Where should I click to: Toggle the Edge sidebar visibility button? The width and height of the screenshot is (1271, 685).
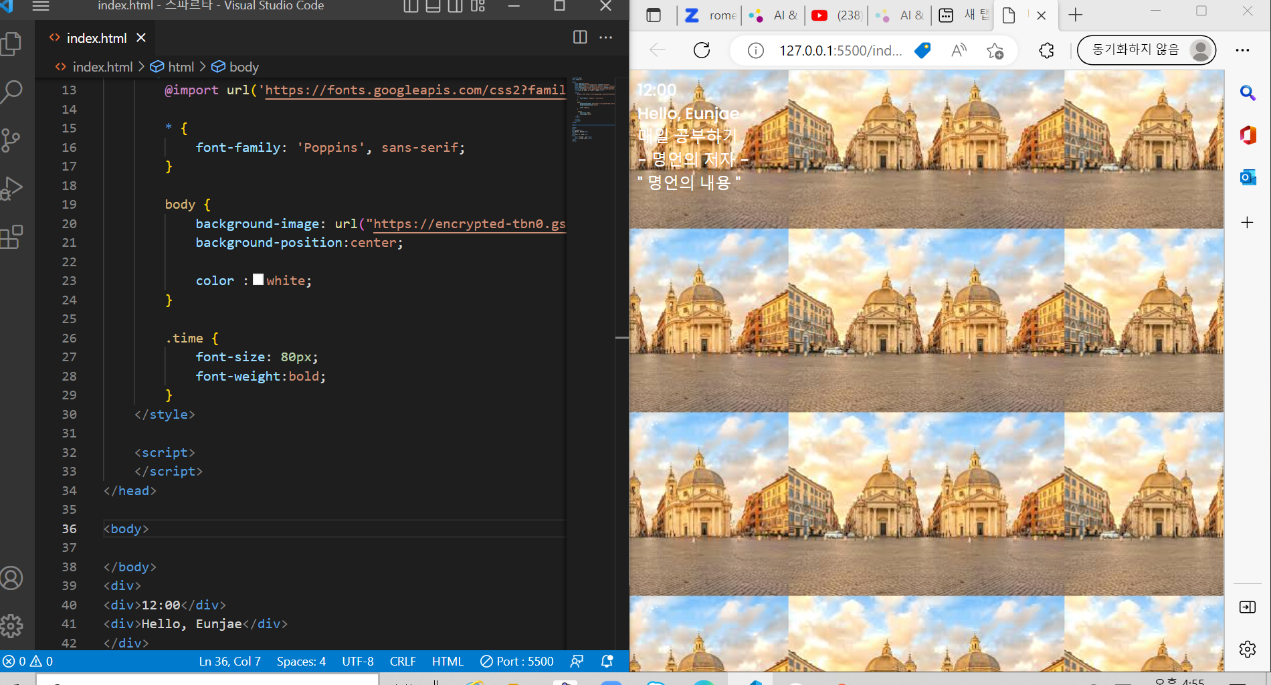(x=1248, y=607)
